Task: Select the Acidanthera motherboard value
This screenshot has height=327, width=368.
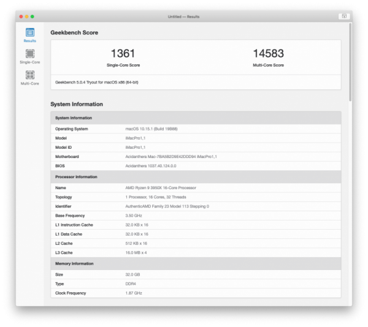Action: coord(171,157)
